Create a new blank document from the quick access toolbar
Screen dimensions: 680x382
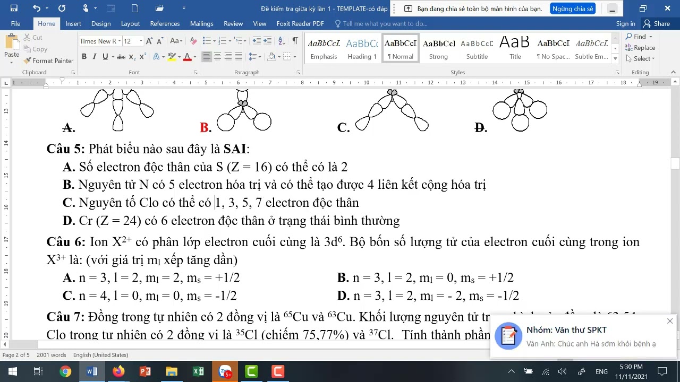tap(135, 8)
